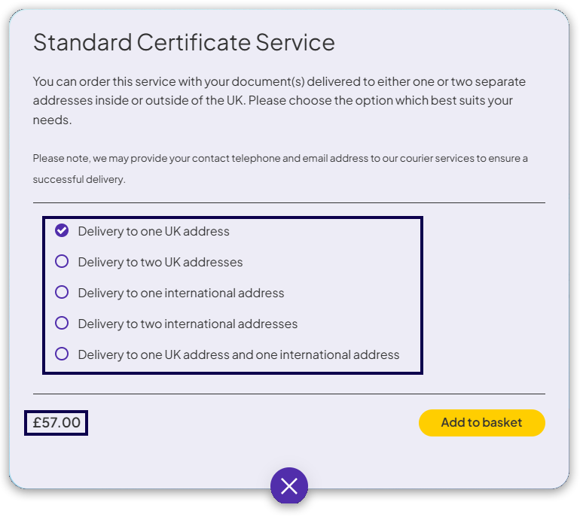The height and width of the screenshot is (517, 583).
Task: Click the 'Standard Certificate Service' heading
Action: point(184,42)
